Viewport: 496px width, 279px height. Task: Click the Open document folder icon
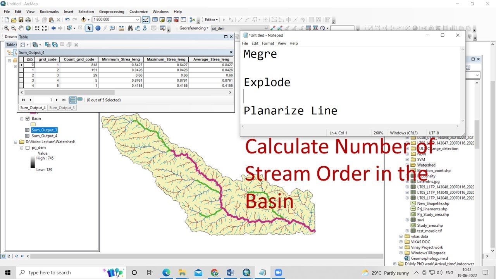coord(14,19)
